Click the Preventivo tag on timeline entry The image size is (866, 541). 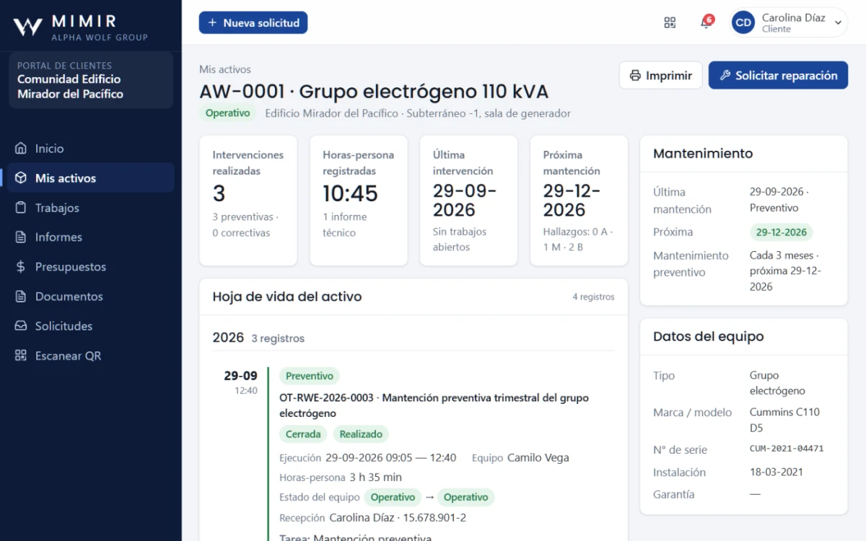[x=310, y=376]
